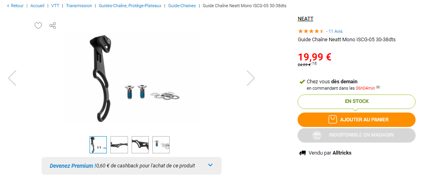The height and width of the screenshot is (177, 422).
Task: Show previous product image with left arrow
Action: [12, 78]
